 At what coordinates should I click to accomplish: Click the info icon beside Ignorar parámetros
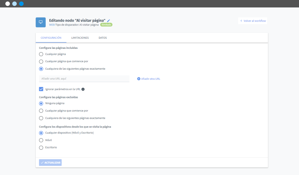[x=83, y=89]
